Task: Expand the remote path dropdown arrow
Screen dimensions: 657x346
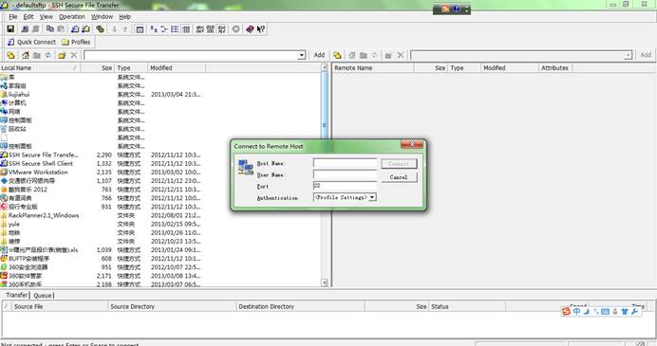Action: pyautogui.click(x=628, y=55)
